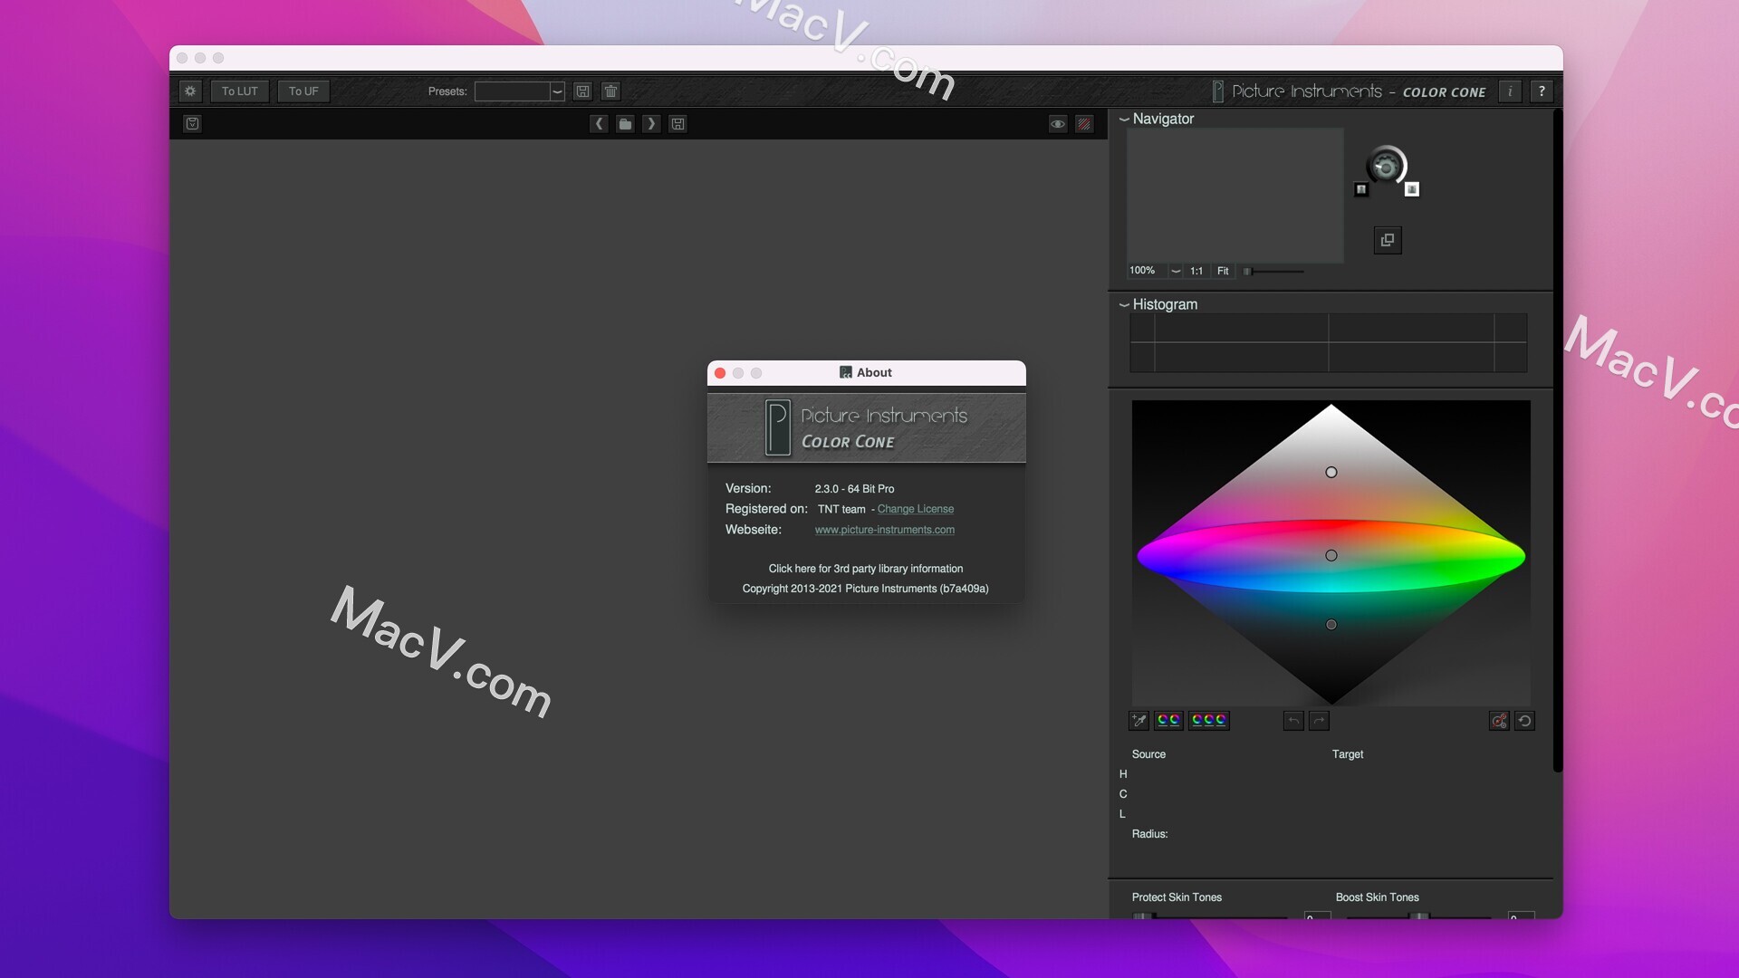This screenshot has width=1739, height=978.
Task: Click the To LUT export button
Action: point(240,91)
